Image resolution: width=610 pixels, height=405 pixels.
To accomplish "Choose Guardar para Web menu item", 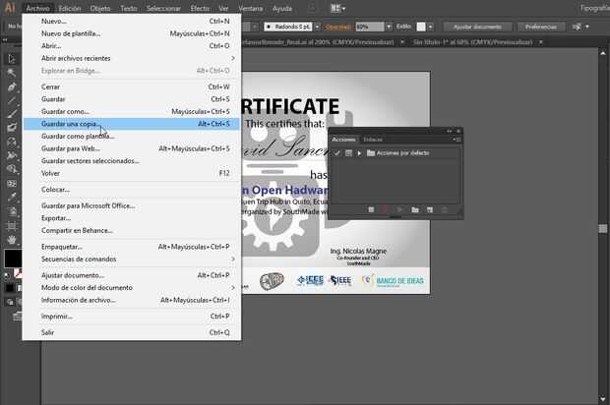I will [132, 148].
